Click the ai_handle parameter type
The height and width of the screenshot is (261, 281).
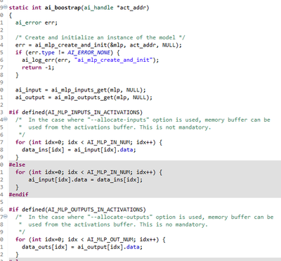pyautogui.click(x=98, y=8)
